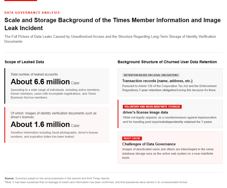Select "Total number of leaked accounts" label
227x188 pixels.
coord(34,74)
